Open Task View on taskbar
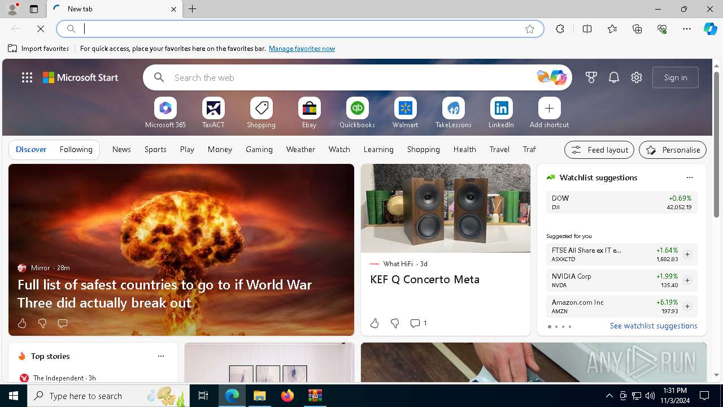This screenshot has width=723, height=407. pyautogui.click(x=203, y=396)
